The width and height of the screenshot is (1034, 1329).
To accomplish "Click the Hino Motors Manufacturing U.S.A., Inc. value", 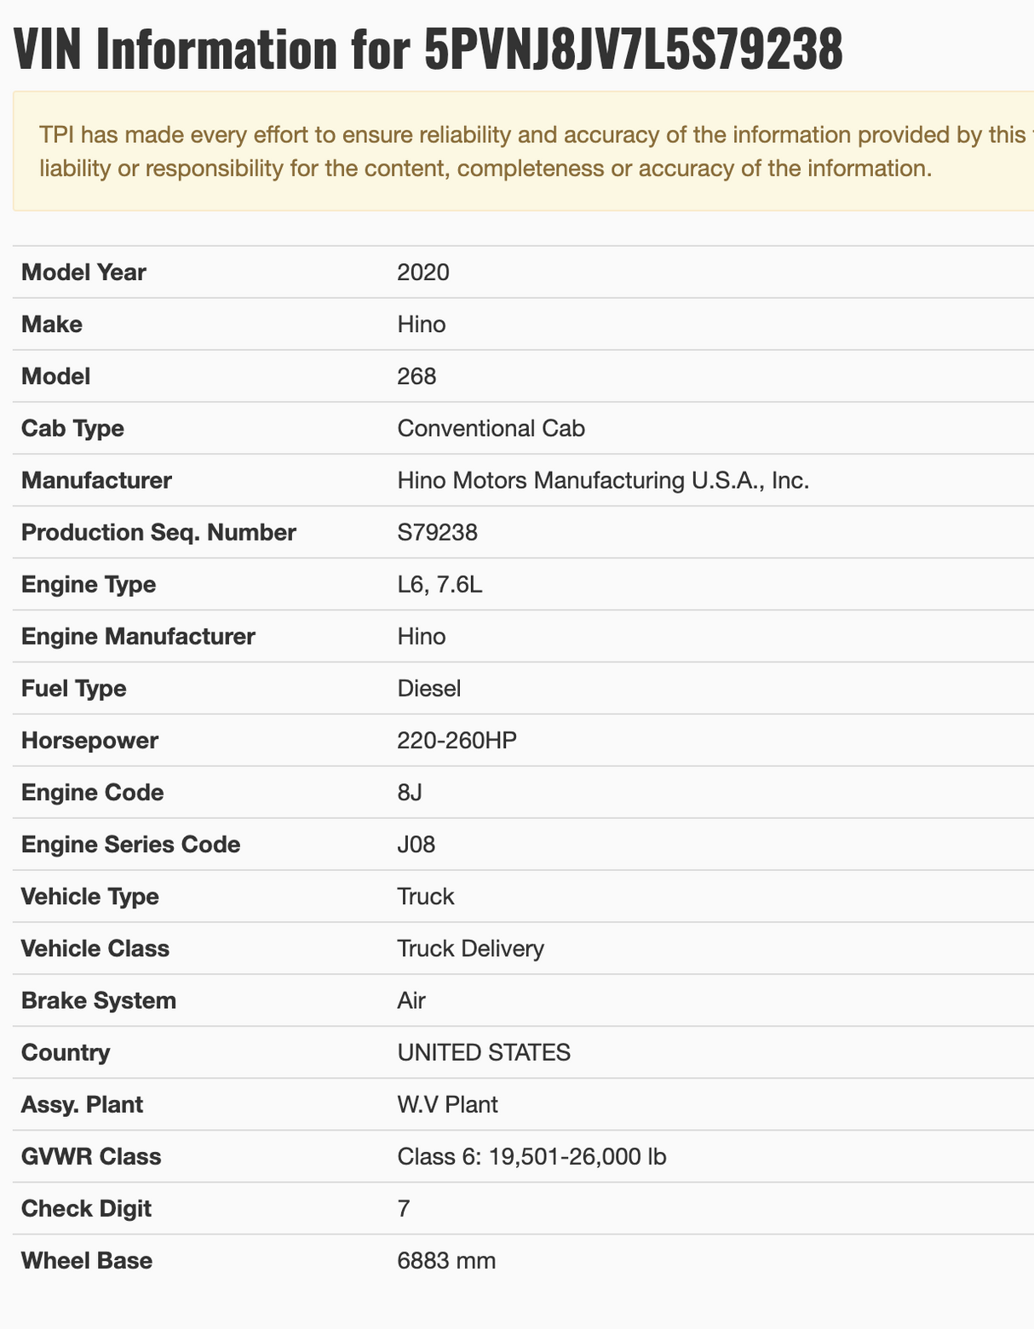I will (x=603, y=481).
